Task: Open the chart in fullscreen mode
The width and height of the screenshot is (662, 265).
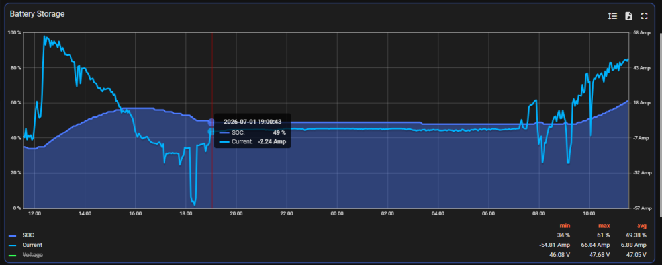Action: (x=644, y=16)
